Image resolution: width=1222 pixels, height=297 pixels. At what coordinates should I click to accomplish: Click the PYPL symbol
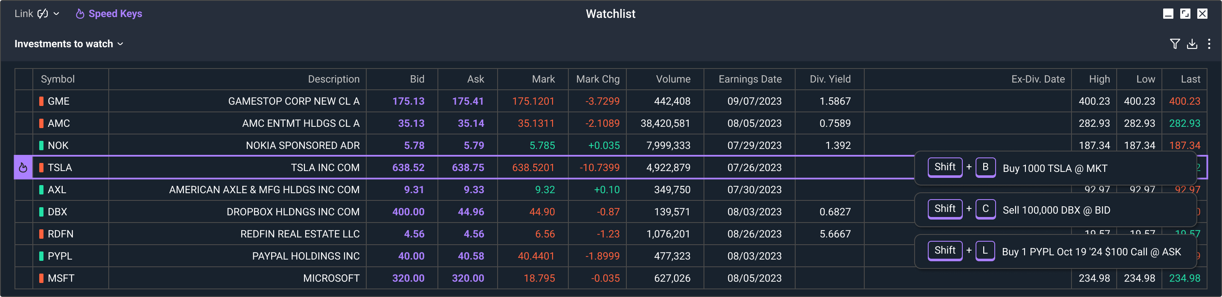pyautogui.click(x=60, y=256)
